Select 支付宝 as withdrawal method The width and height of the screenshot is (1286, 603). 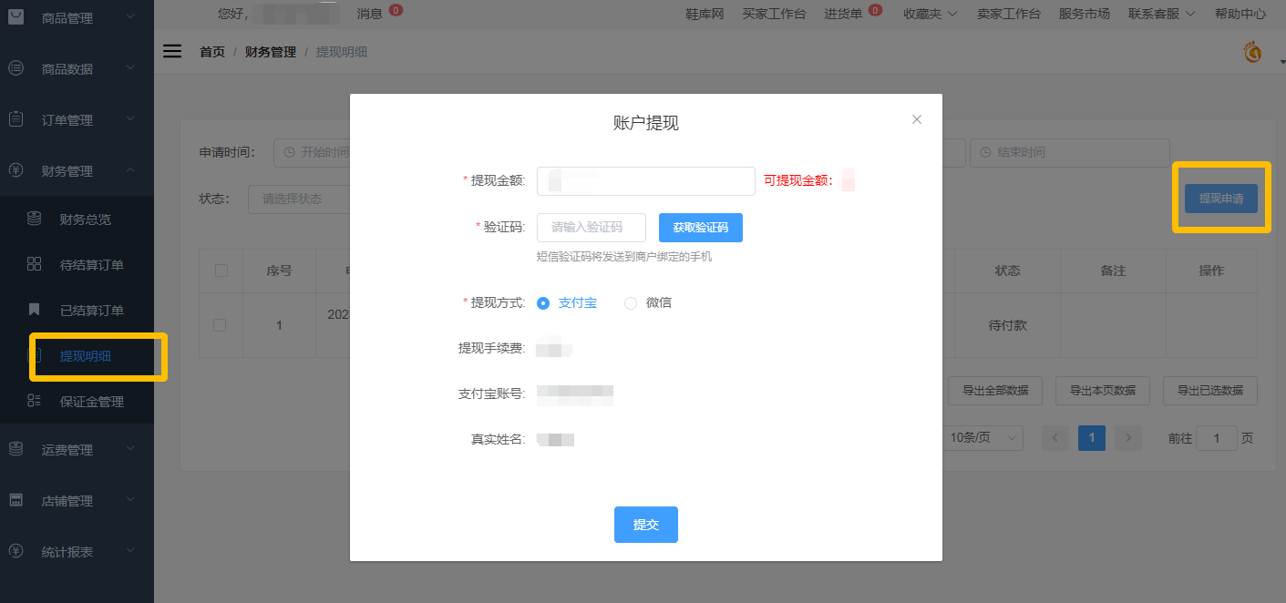tap(544, 303)
